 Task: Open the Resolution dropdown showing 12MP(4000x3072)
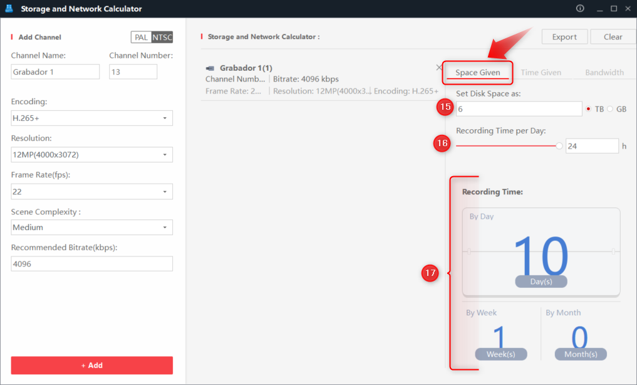click(x=92, y=155)
